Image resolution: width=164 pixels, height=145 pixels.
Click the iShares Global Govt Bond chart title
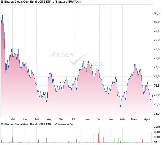[x=42, y=2]
